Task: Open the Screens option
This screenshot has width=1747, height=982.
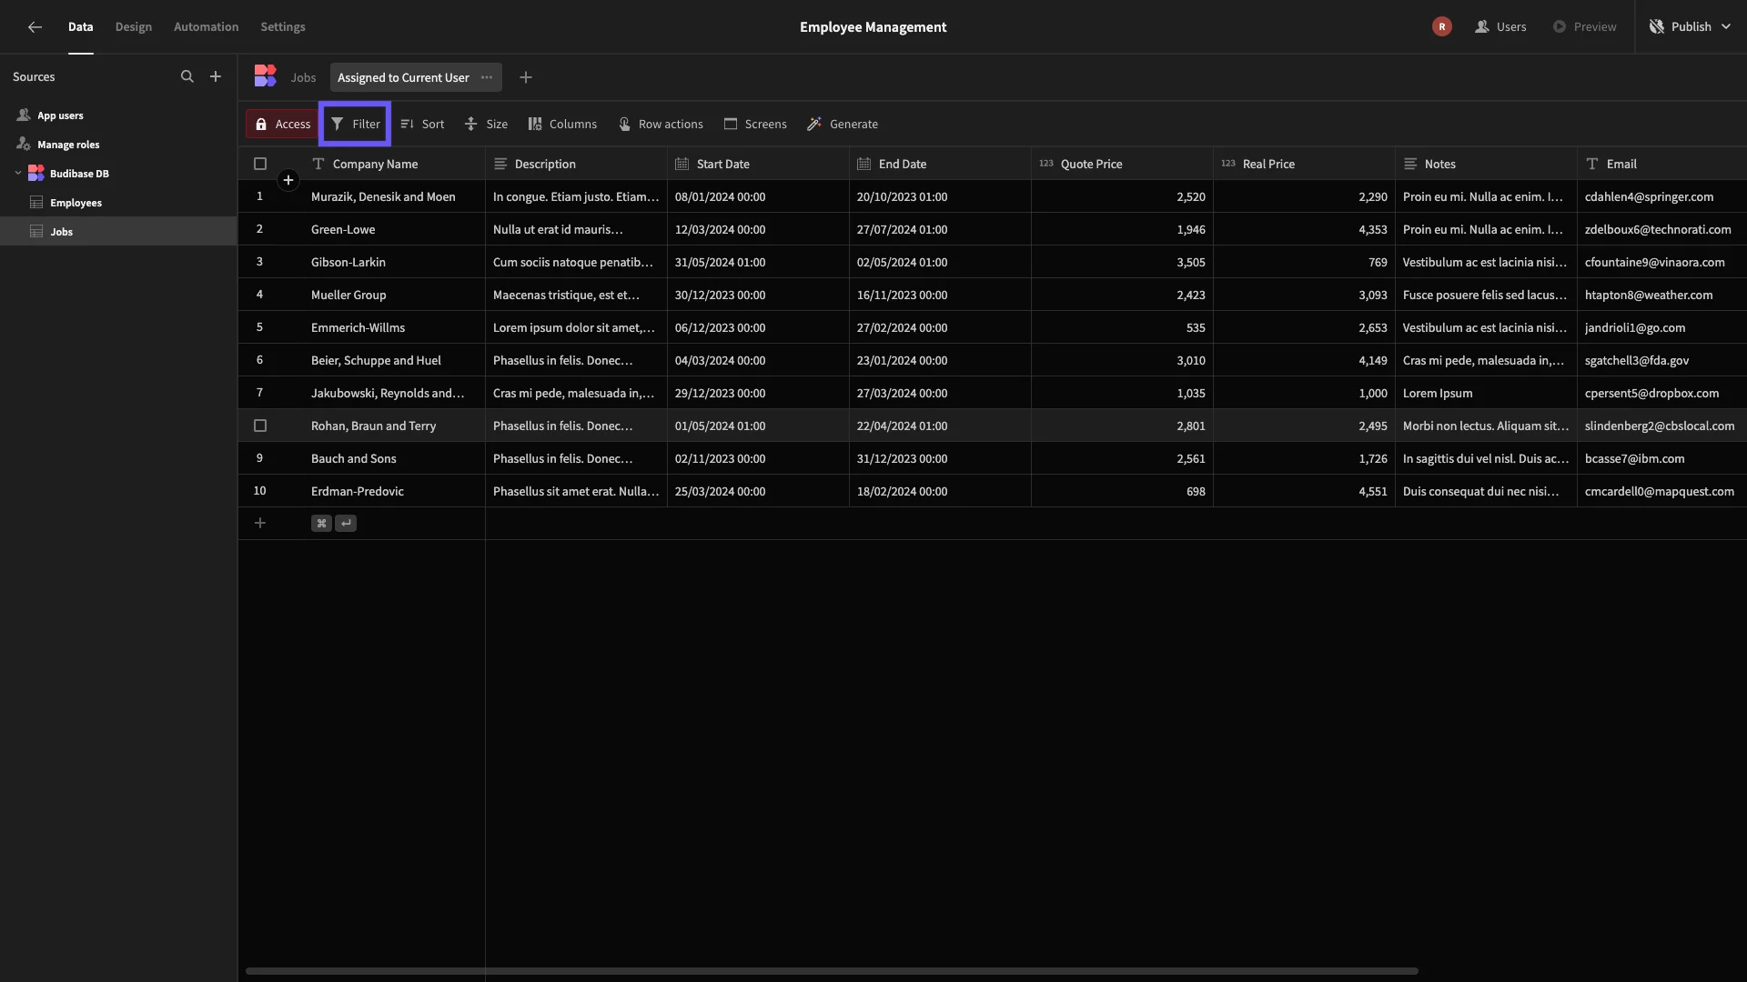Action: click(x=755, y=124)
